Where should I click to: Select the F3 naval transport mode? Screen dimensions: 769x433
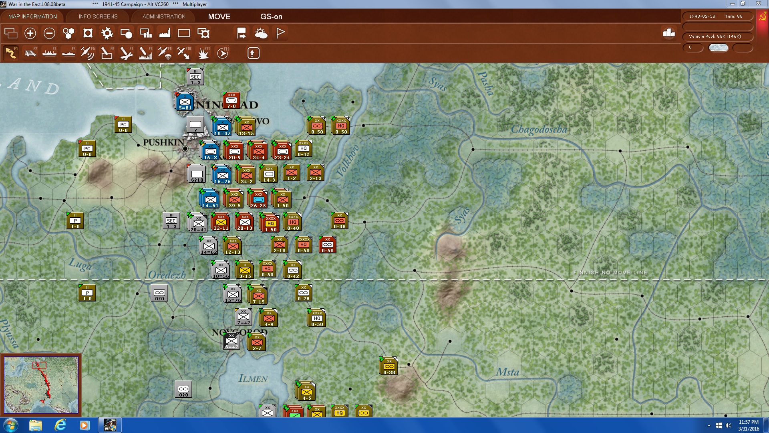[x=49, y=53]
